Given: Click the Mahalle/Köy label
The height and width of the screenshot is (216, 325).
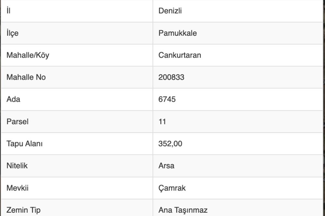Looking at the screenshot, I should click(28, 55).
